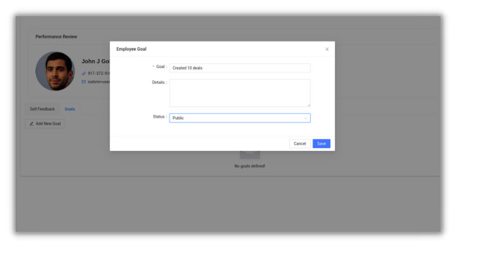The height and width of the screenshot is (265, 478).
Task: Click the Add New Goal button
Action: coord(45,123)
